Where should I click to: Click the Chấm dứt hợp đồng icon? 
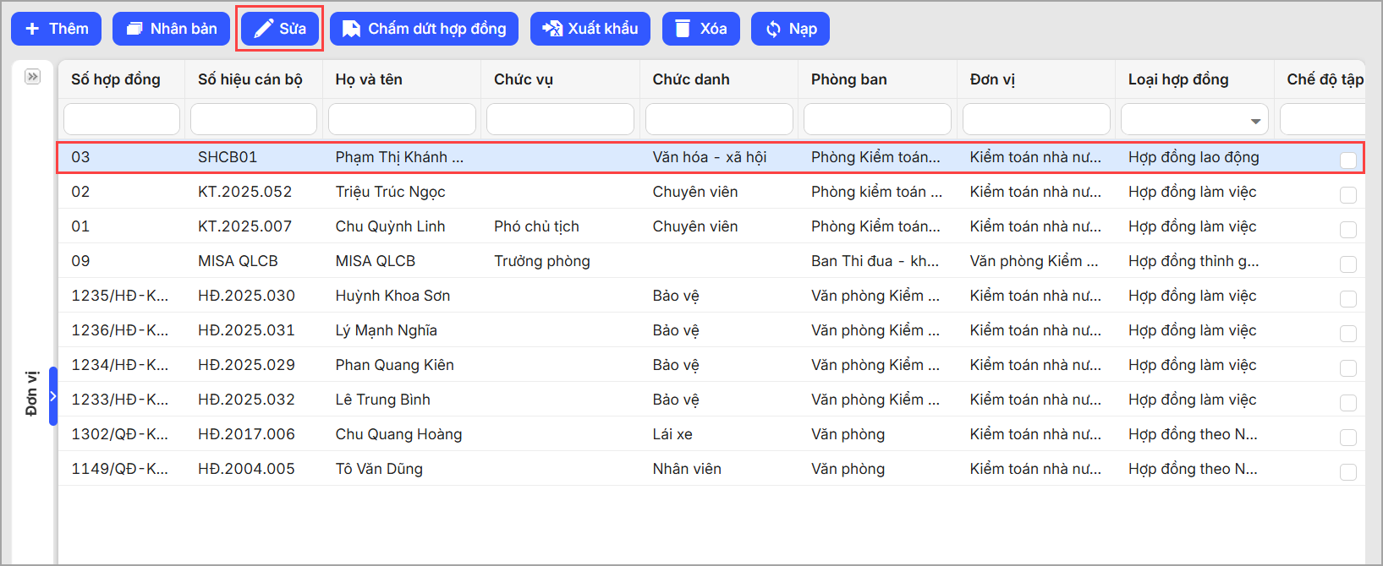(x=351, y=29)
